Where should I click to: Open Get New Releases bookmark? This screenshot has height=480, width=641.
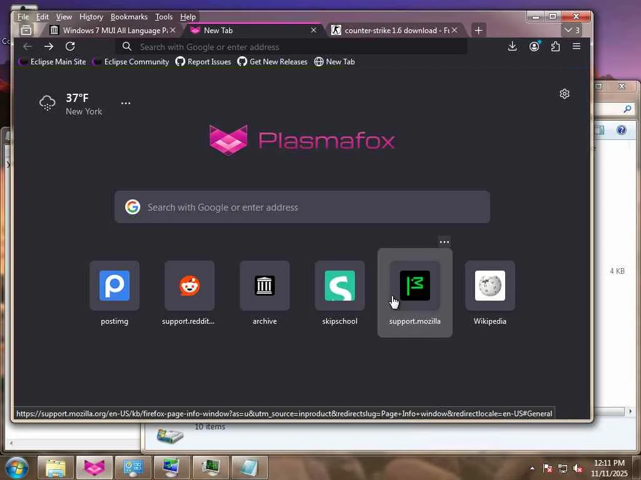272,62
